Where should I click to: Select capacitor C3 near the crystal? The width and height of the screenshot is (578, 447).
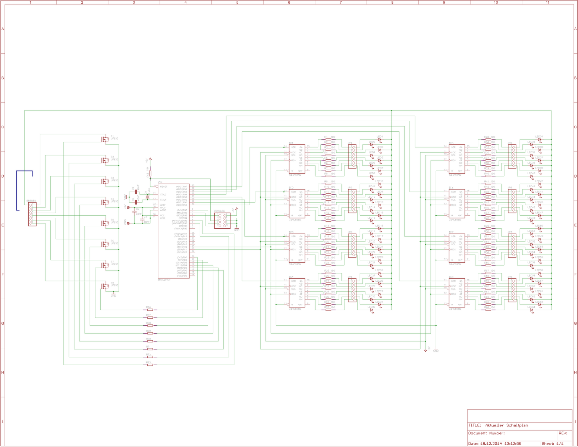(136, 192)
